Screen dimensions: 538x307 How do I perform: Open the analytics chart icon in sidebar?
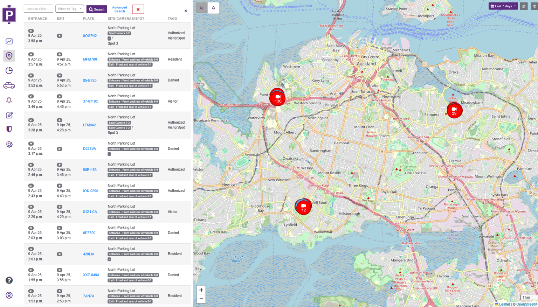[9, 41]
